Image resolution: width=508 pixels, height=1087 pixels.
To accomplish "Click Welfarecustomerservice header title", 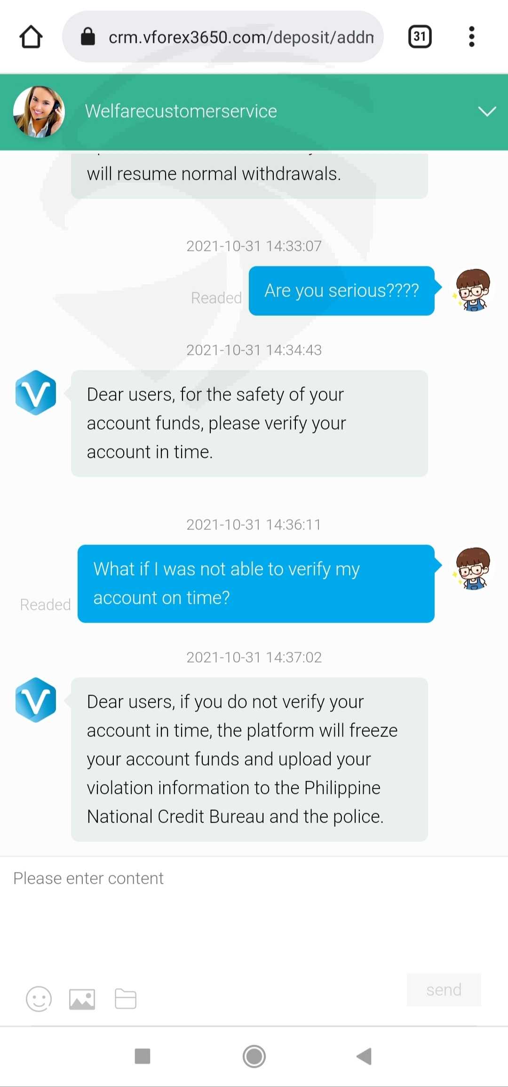I will coord(181,111).
